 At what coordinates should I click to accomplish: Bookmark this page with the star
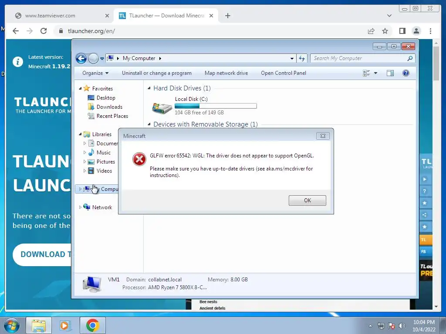(x=385, y=31)
